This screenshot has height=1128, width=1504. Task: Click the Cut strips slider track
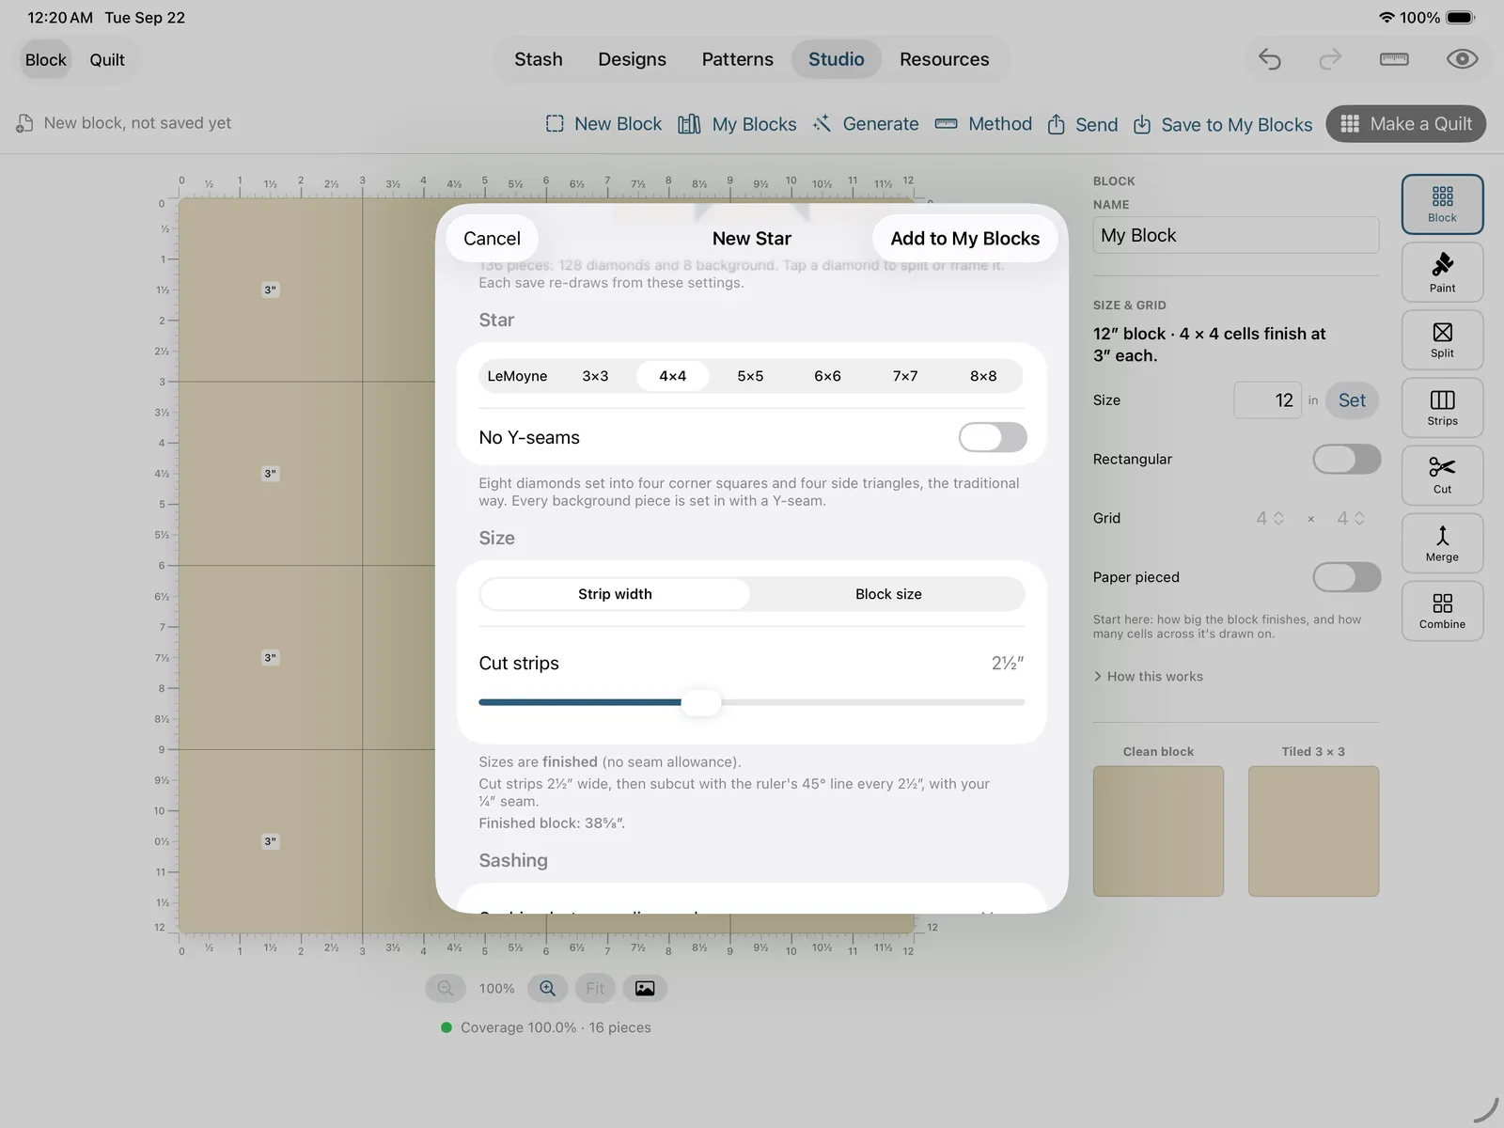coord(751,702)
